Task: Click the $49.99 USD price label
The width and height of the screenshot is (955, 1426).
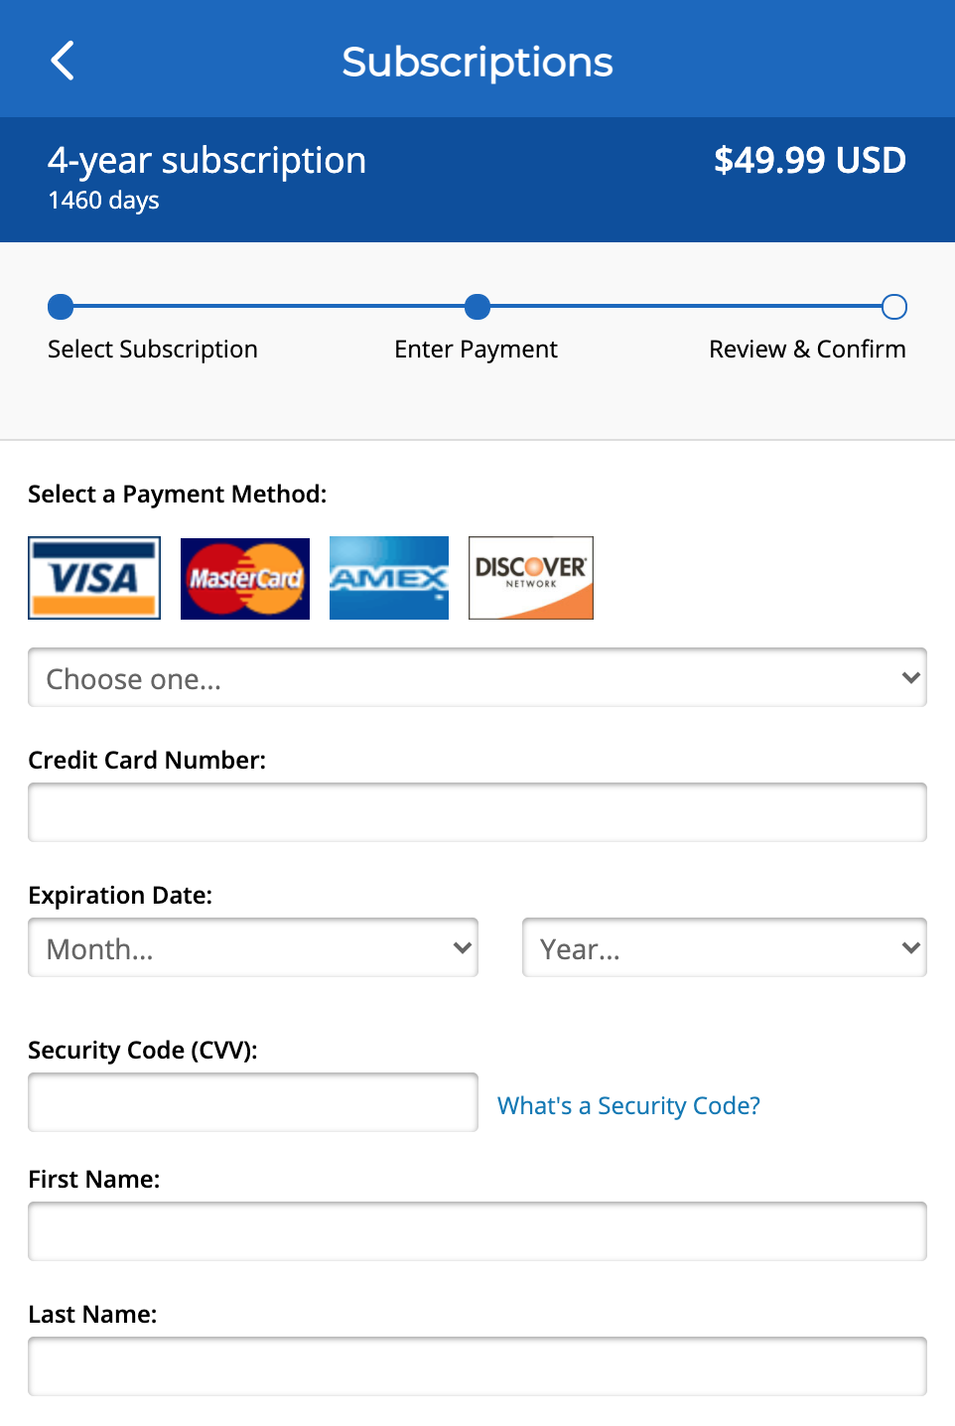Action: point(809,160)
